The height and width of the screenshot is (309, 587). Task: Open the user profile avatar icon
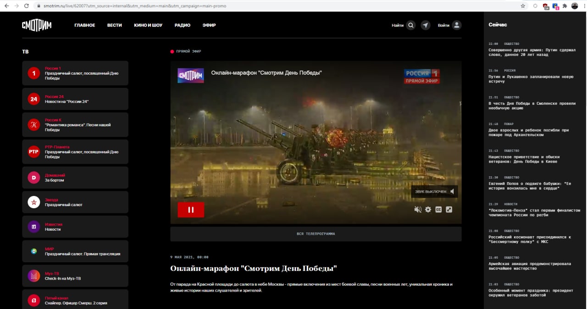tap(456, 25)
